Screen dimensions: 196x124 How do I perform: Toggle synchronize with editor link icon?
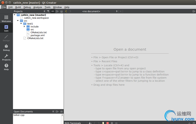click(x=53, y=11)
